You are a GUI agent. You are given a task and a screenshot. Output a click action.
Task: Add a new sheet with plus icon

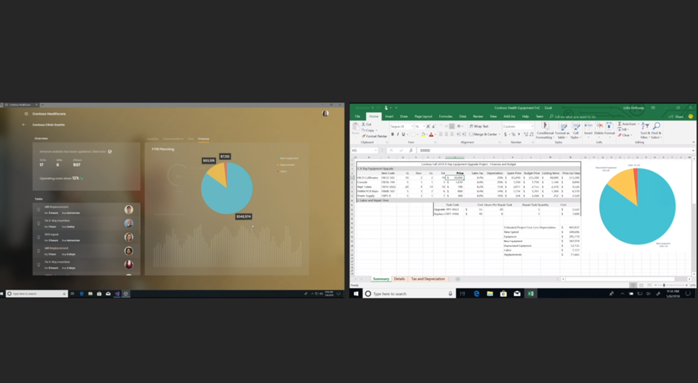pyautogui.click(x=457, y=279)
